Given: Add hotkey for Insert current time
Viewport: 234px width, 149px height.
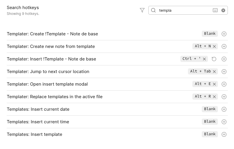Looking at the screenshot, I should pos(224,122).
